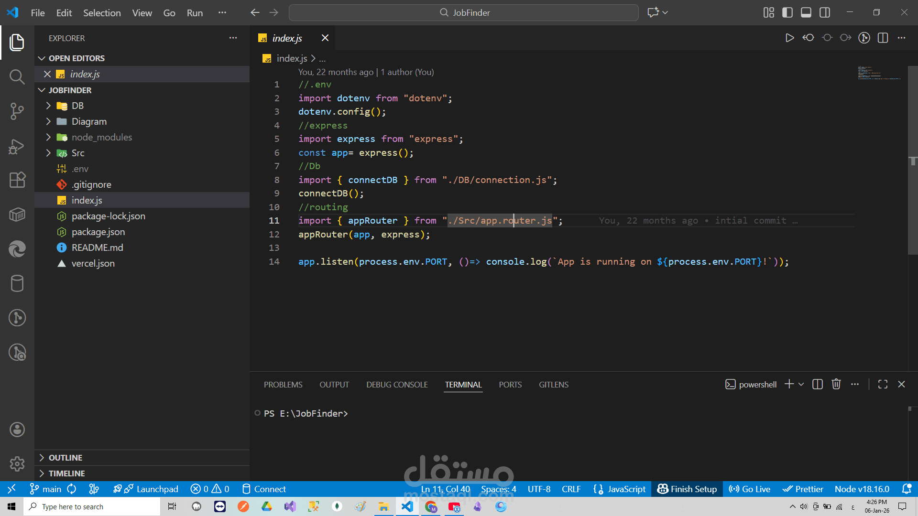Switch to the DEBUG CONSOLE tab
The height and width of the screenshot is (516, 918).
click(x=396, y=384)
